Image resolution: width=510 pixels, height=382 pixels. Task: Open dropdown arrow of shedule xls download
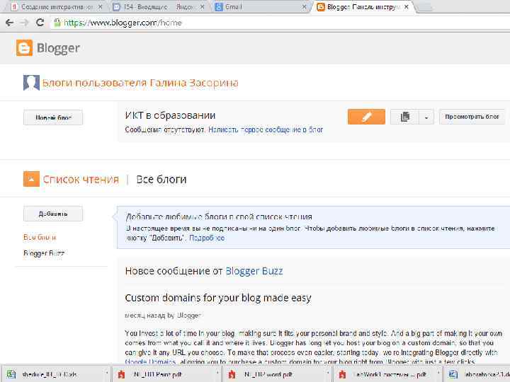point(107,372)
